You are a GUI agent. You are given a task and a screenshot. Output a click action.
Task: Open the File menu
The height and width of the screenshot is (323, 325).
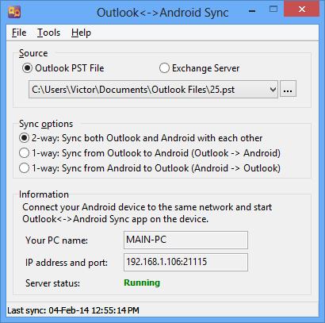pos(19,33)
